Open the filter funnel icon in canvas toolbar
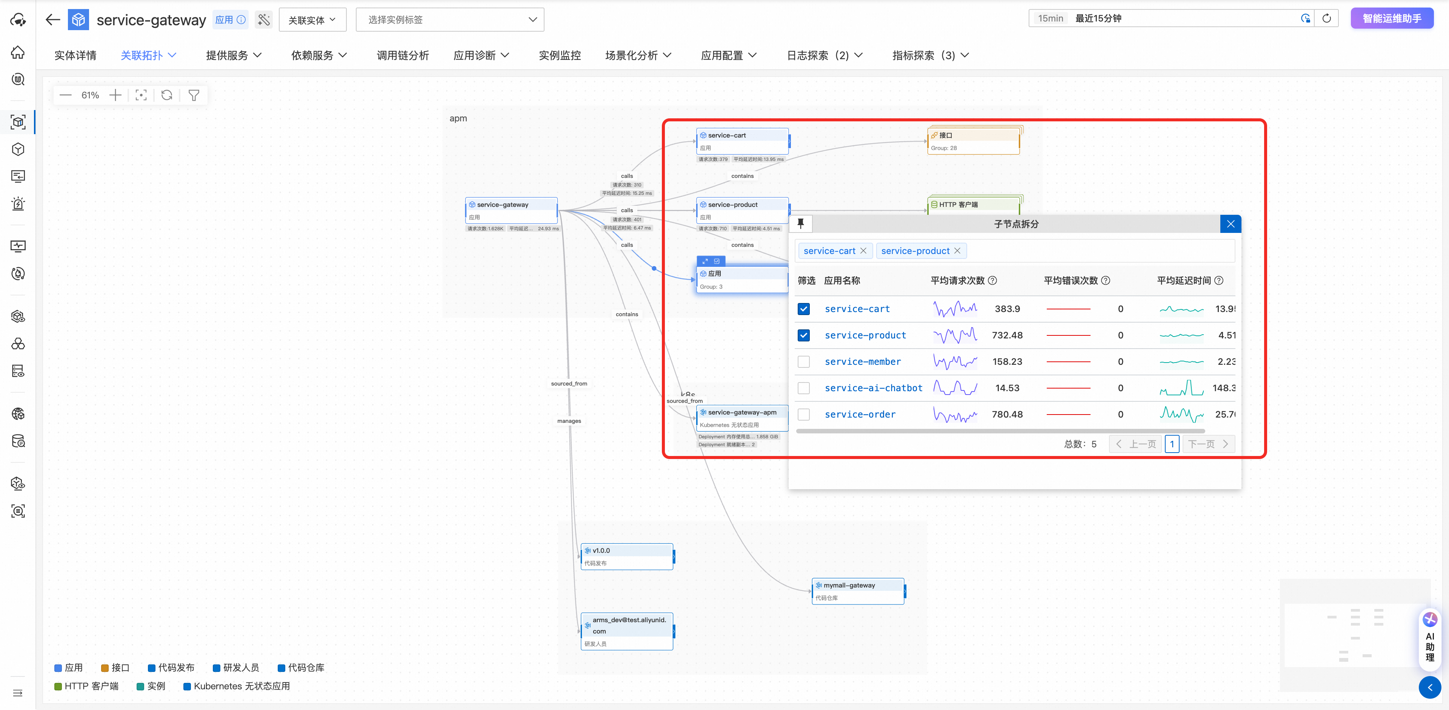The height and width of the screenshot is (710, 1449). click(194, 95)
